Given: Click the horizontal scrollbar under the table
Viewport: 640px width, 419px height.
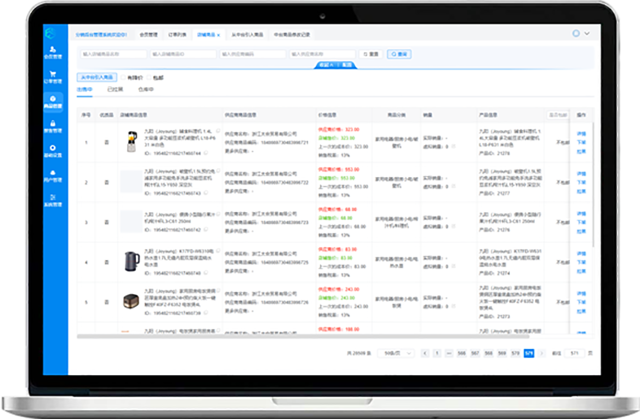Looking at the screenshot, I should coord(274,336).
